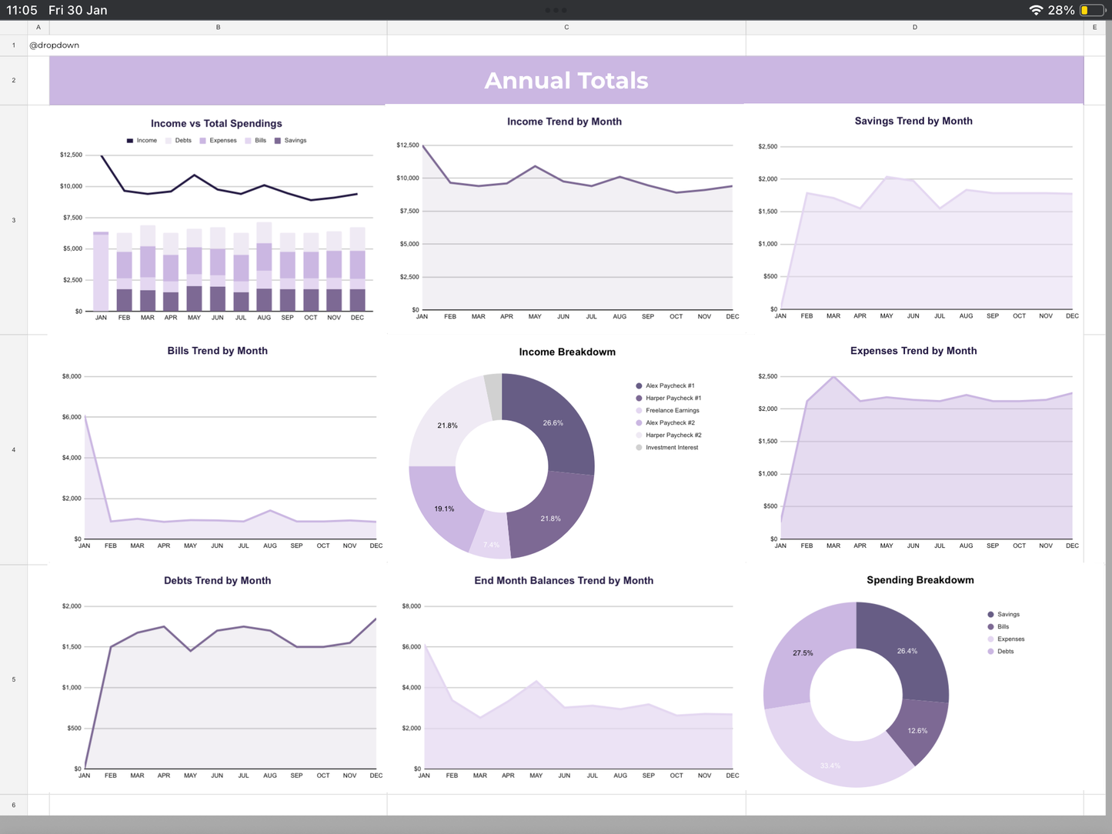Select column E header
Viewport: 1112px width, 834px height.
pyautogui.click(x=1095, y=27)
